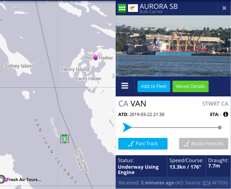The image size is (231, 189).
Task: Click the green grid icon beside flag
Action: pyautogui.click(x=122, y=8)
